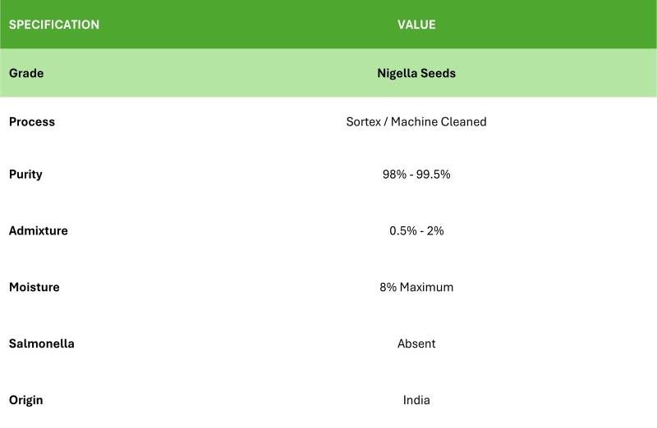Click the SPECIFICATION column header
This screenshot has height=428, width=657.
click(x=54, y=25)
